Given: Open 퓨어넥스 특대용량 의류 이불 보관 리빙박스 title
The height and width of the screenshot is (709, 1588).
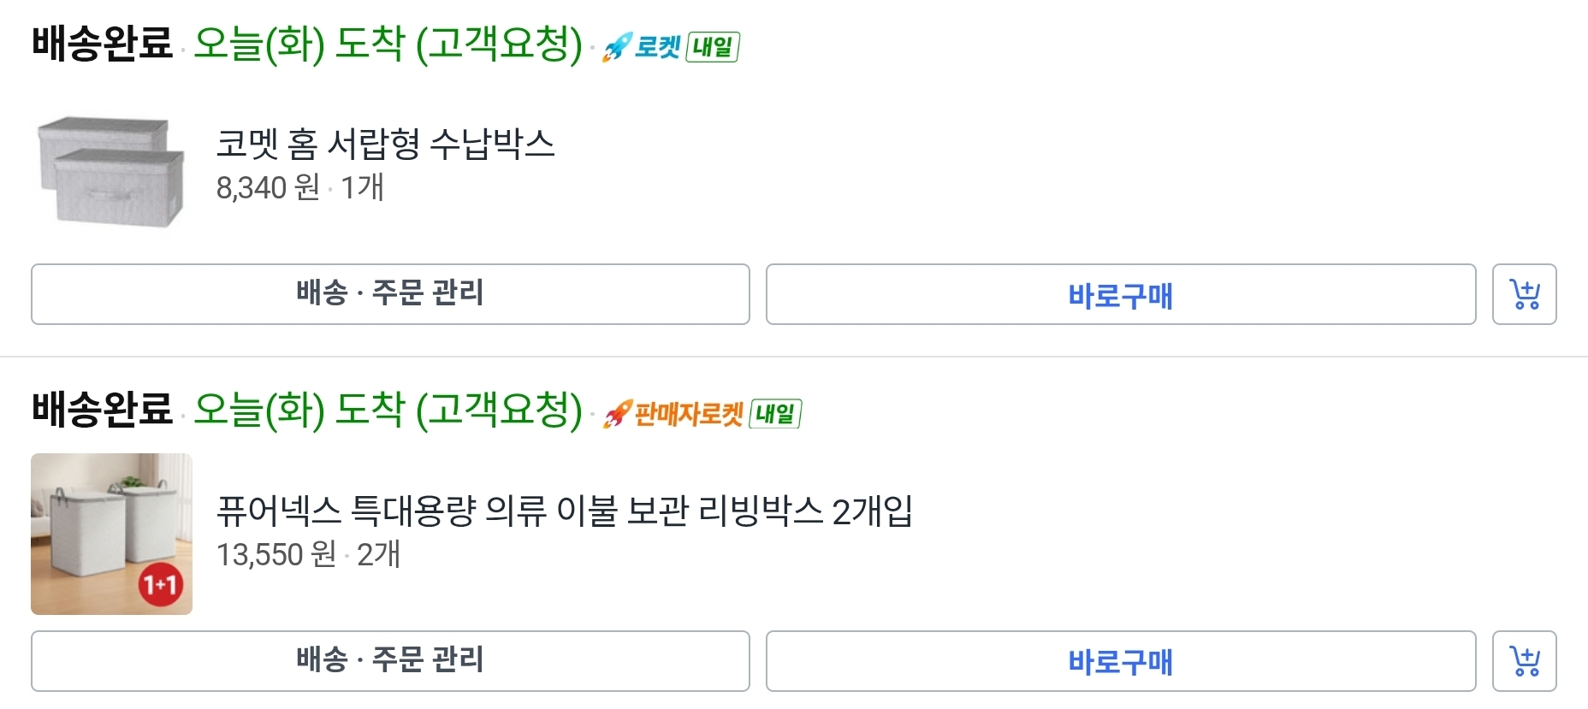Looking at the screenshot, I should (564, 511).
